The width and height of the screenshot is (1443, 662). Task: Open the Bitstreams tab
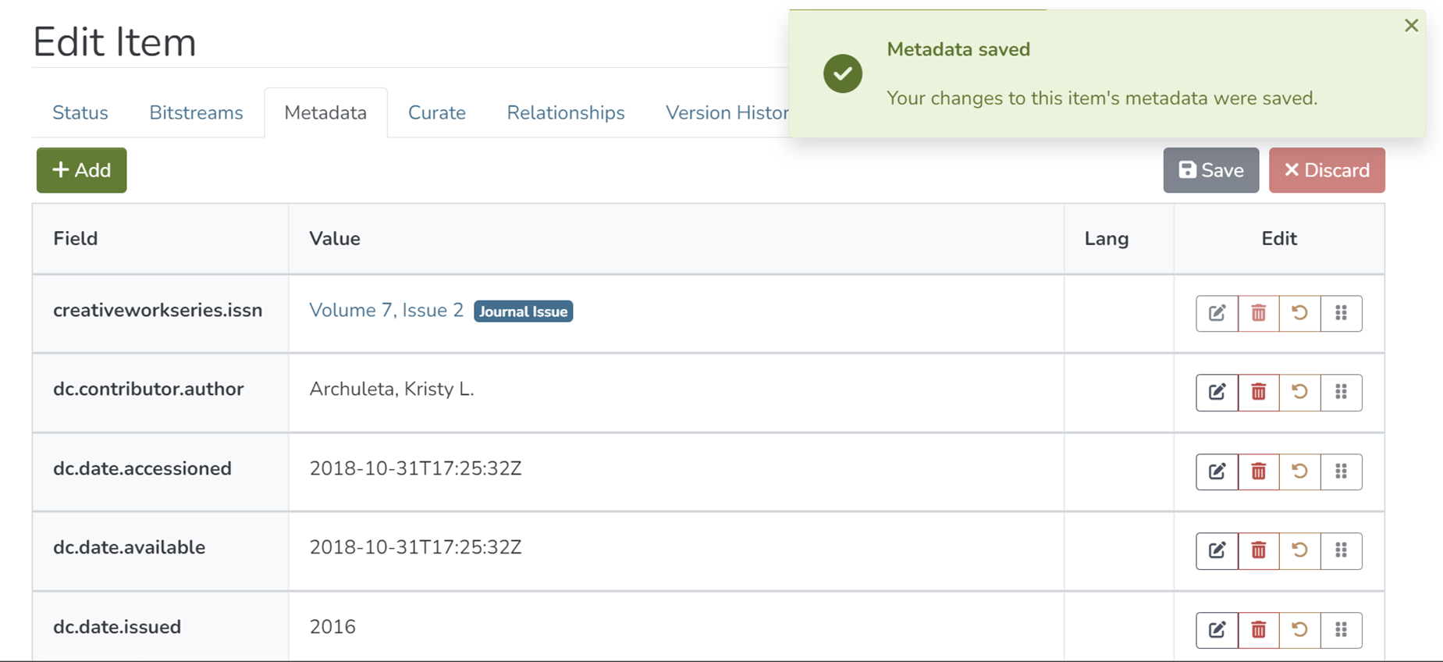196,113
